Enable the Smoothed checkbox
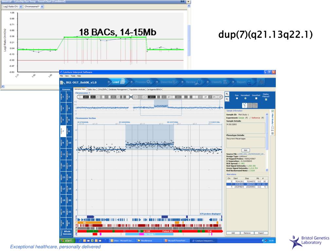Screen dimensions: 335x251 [256, 98]
